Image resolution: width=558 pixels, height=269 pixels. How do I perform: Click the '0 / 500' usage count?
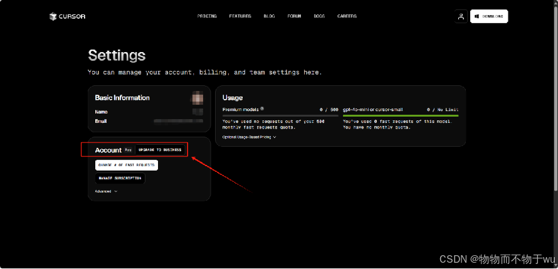(x=329, y=110)
